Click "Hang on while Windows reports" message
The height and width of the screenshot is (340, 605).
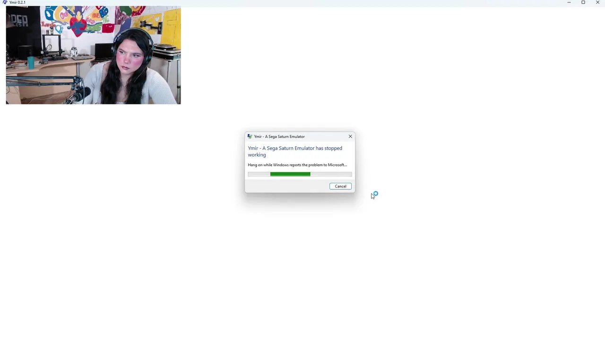coord(297,165)
